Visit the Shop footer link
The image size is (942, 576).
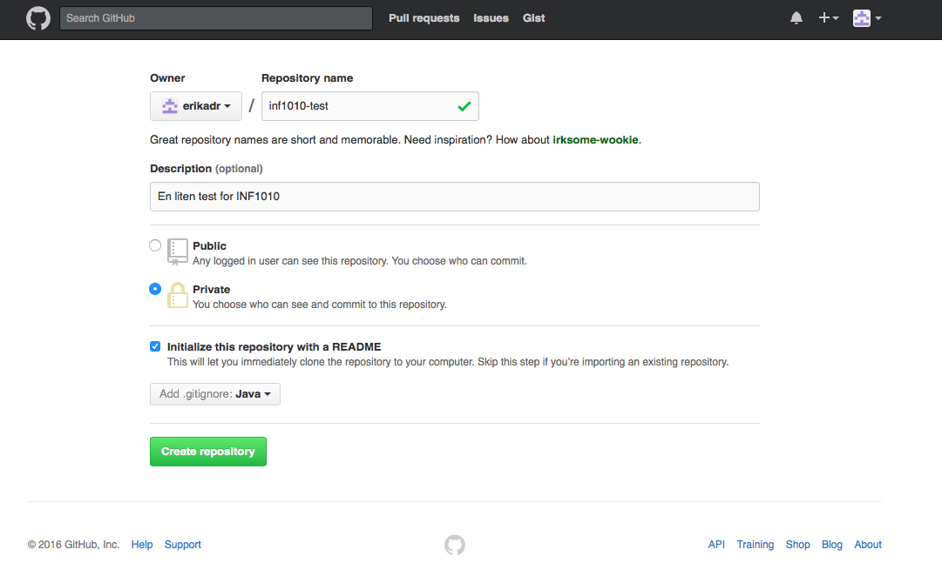point(798,544)
